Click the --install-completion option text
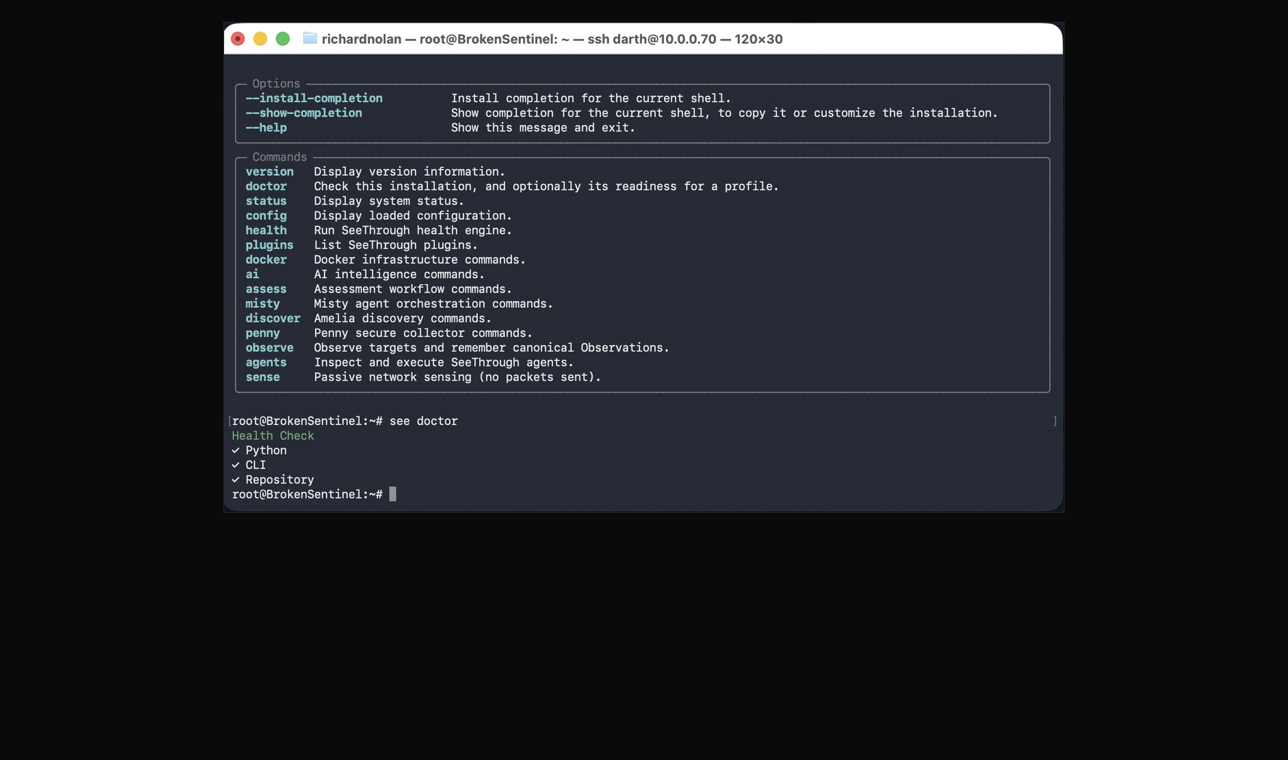1288x760 pixels. click(x=314, y=98)
